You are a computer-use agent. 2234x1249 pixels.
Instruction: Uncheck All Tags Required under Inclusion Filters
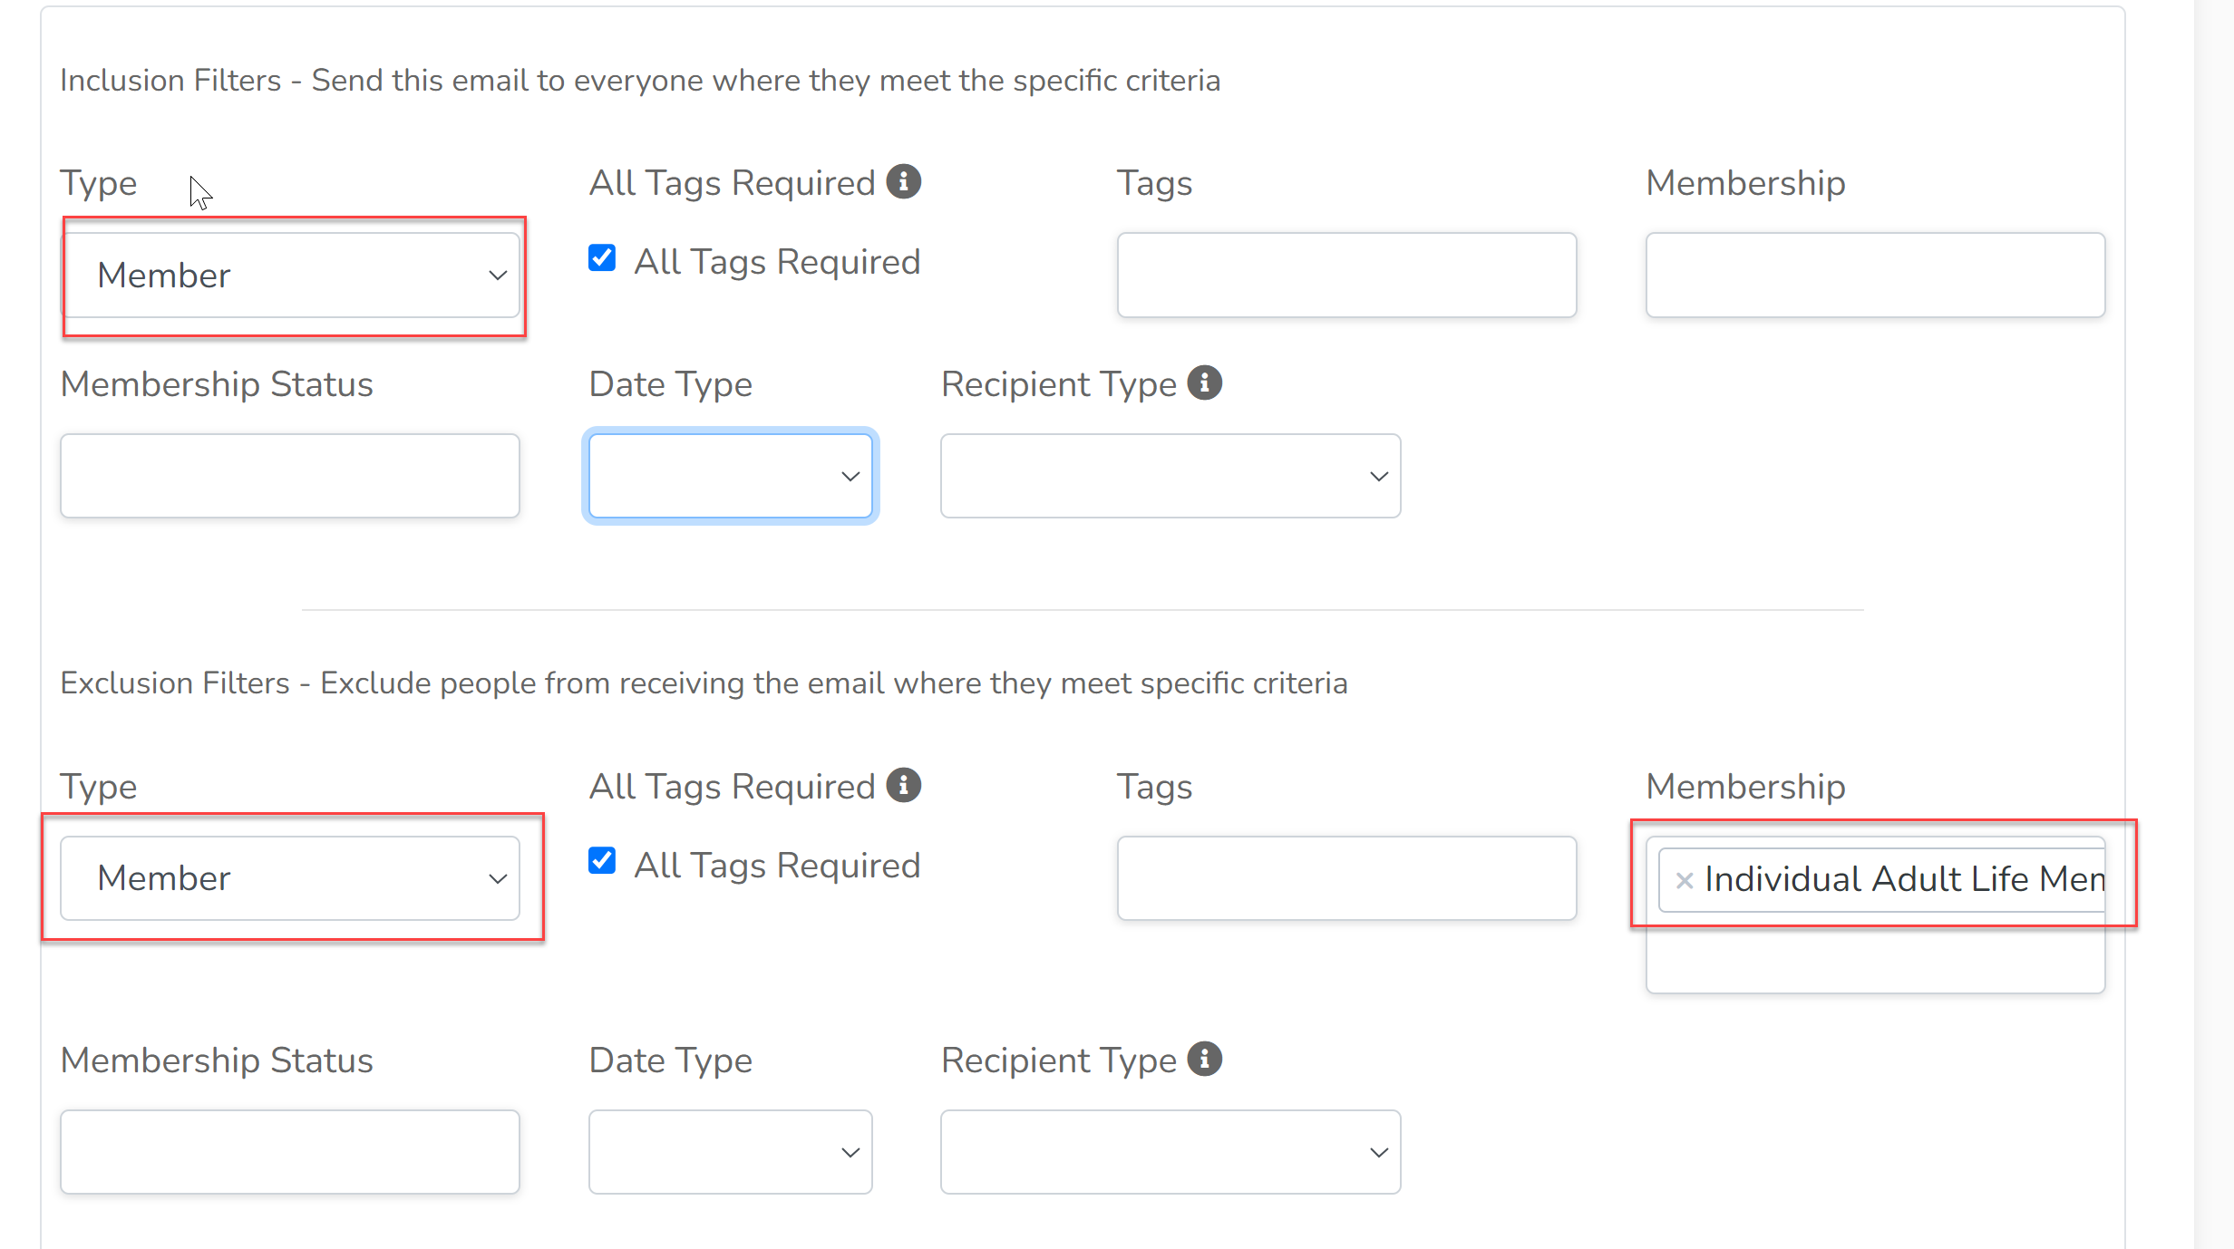[602, 258]
